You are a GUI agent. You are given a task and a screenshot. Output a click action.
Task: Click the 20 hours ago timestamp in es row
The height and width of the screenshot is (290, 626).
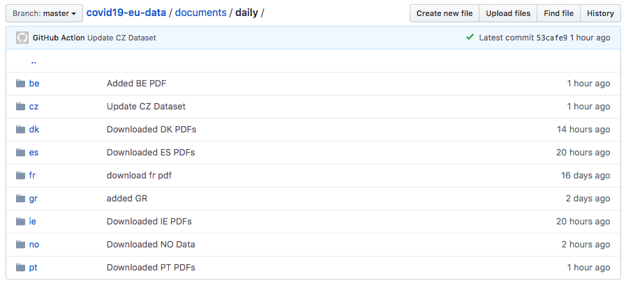[x=583, y=153]
